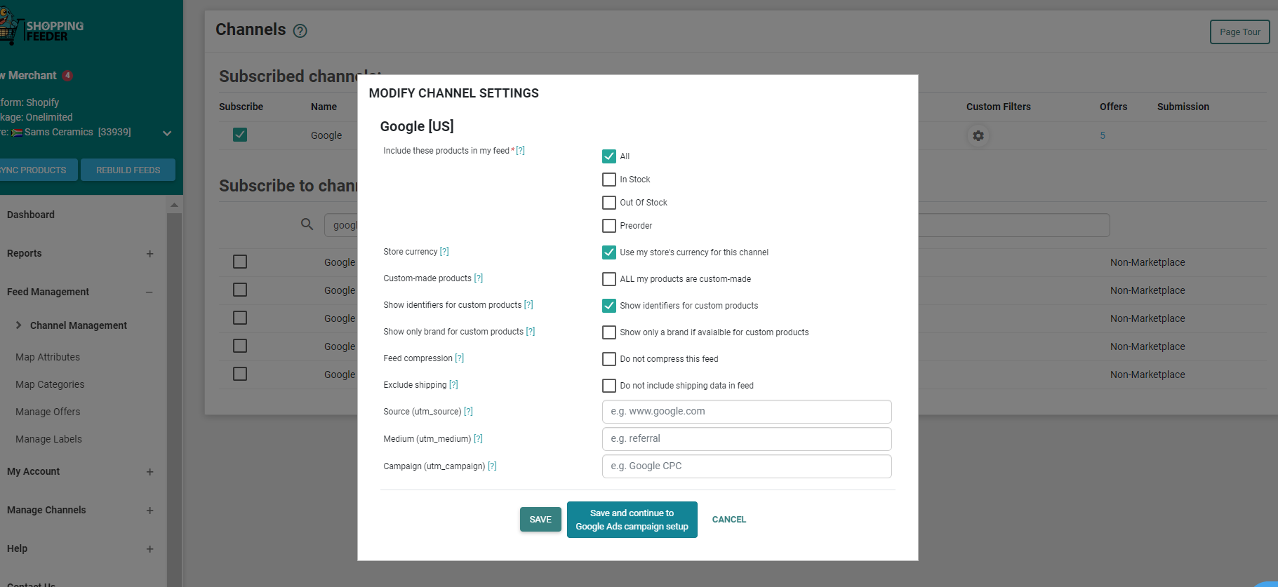Focus the Source utm_source input field

tap(747, 412)
